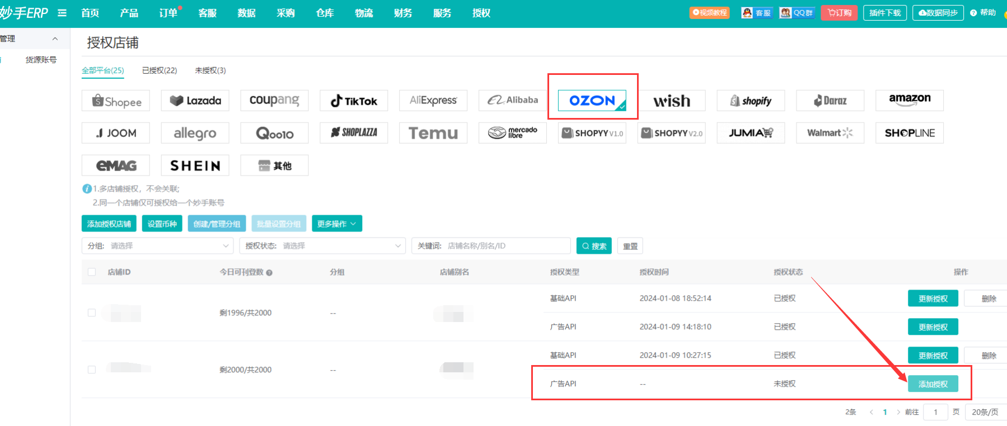Pick the amazon platform logo
This screenshot has height=426, width=1007.
(909, 101)
